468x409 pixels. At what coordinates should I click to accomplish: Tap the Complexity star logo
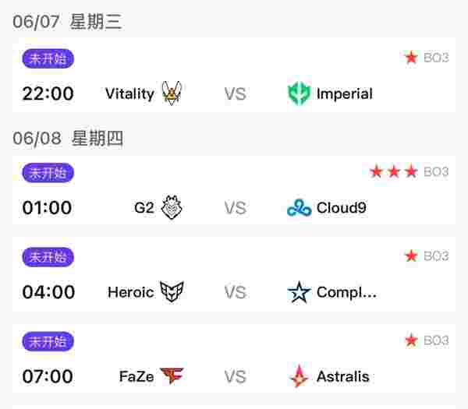click(x=299, y=292)
